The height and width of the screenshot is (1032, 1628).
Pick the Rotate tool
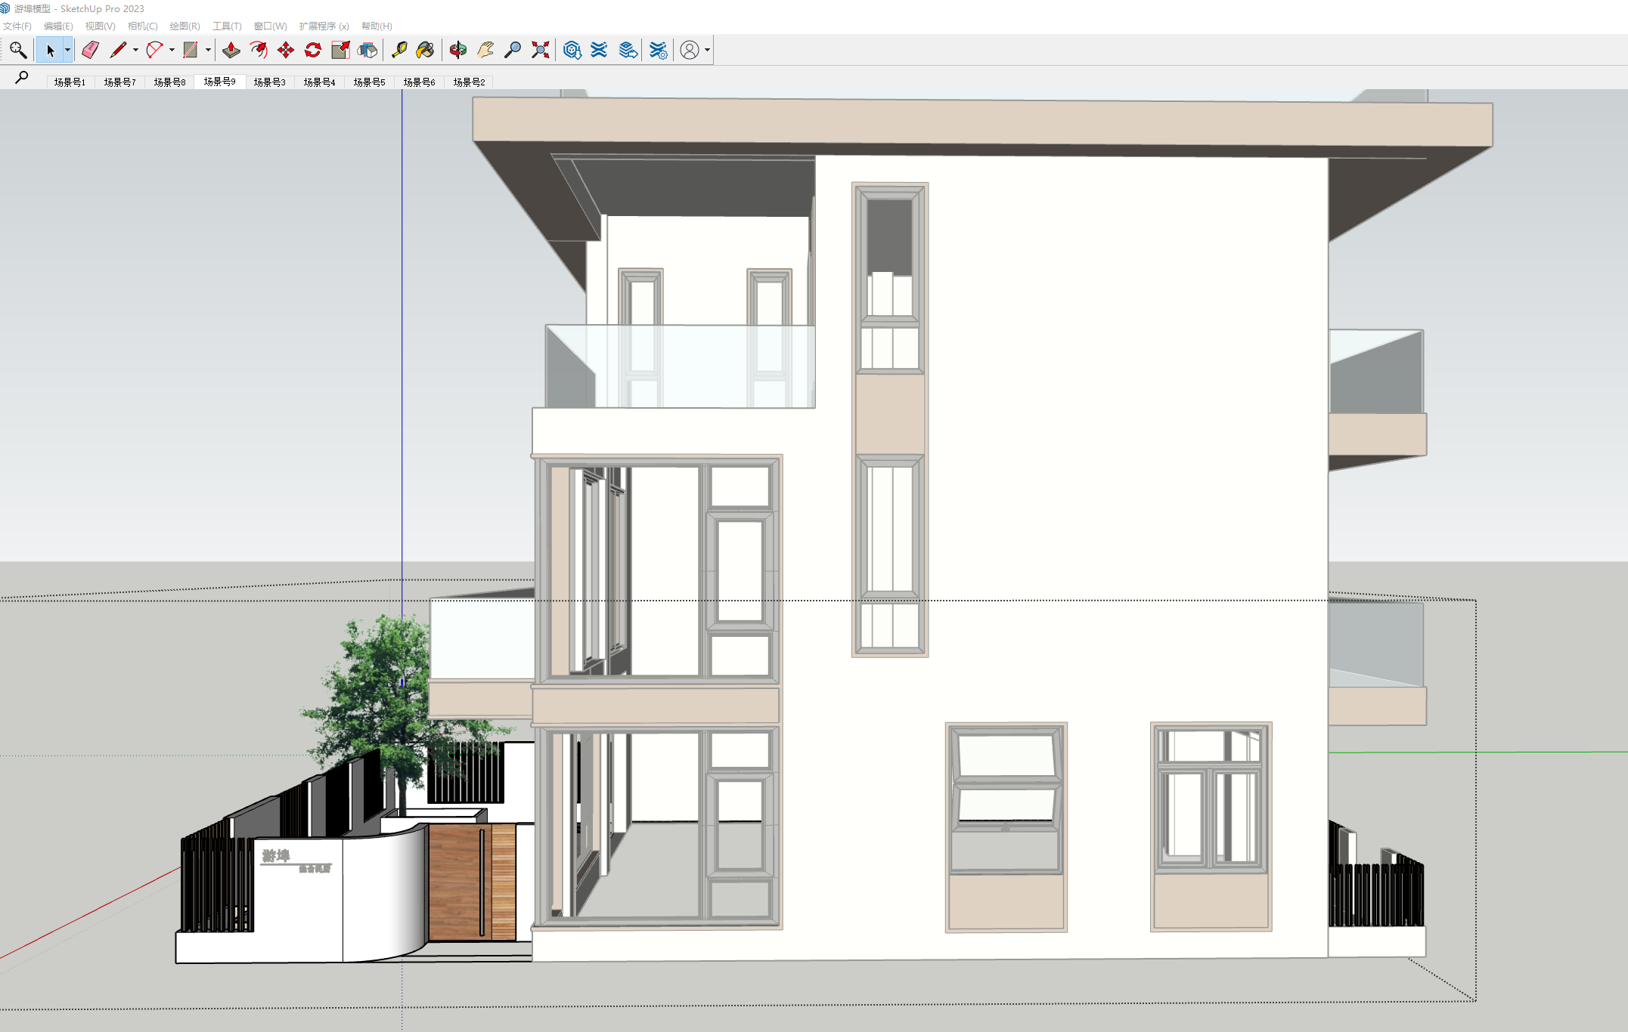312,50
